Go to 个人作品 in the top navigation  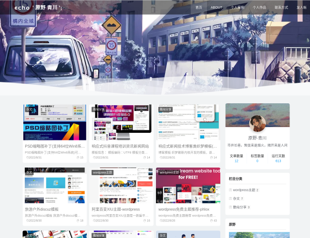259,8
